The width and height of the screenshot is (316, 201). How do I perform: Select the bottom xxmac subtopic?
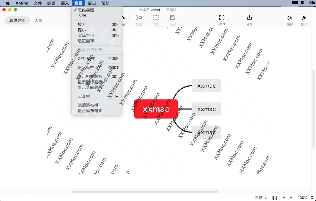(x=207, y=132)
